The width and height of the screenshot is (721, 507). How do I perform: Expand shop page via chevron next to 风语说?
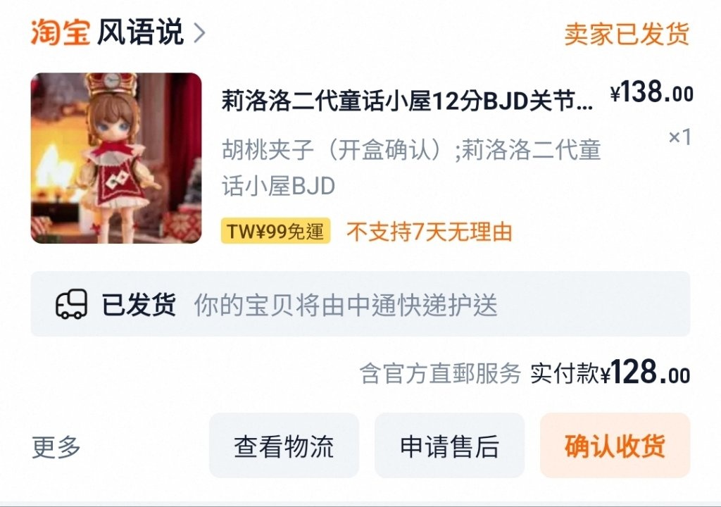click(199, 33)
